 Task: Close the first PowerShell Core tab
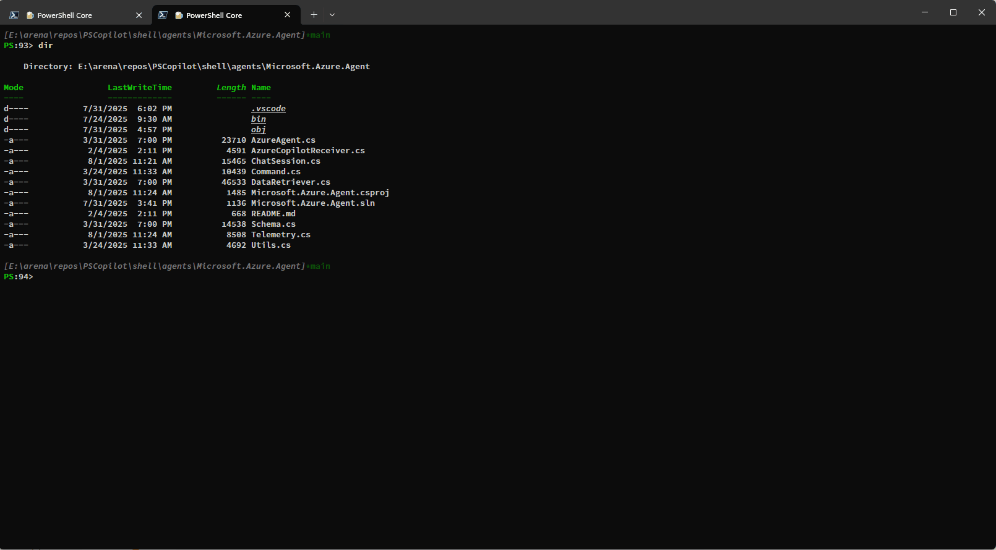(x=139, y=15)
